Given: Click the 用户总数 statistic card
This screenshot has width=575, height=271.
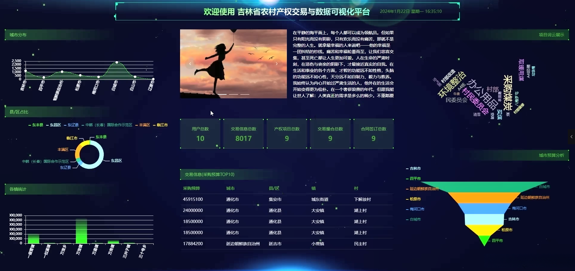Looking at the screenshot, I should 200,134.
